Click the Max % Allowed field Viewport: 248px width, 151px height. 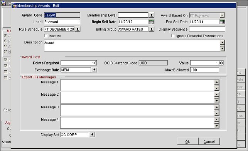(x=205, y=70)
